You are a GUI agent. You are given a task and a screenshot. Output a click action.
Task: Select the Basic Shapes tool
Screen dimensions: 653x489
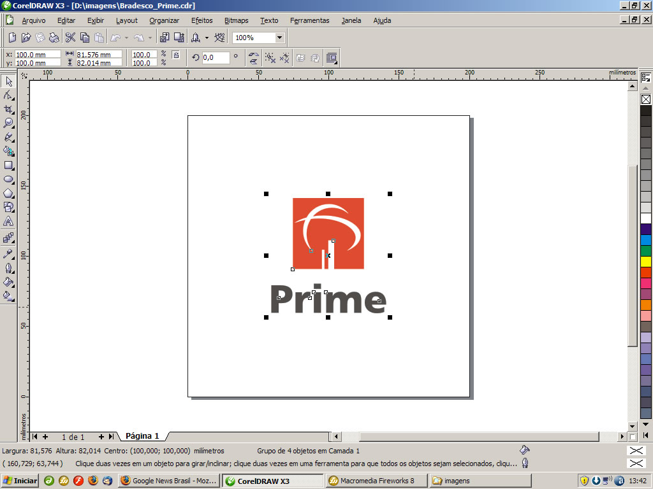(x=8, y=208)
